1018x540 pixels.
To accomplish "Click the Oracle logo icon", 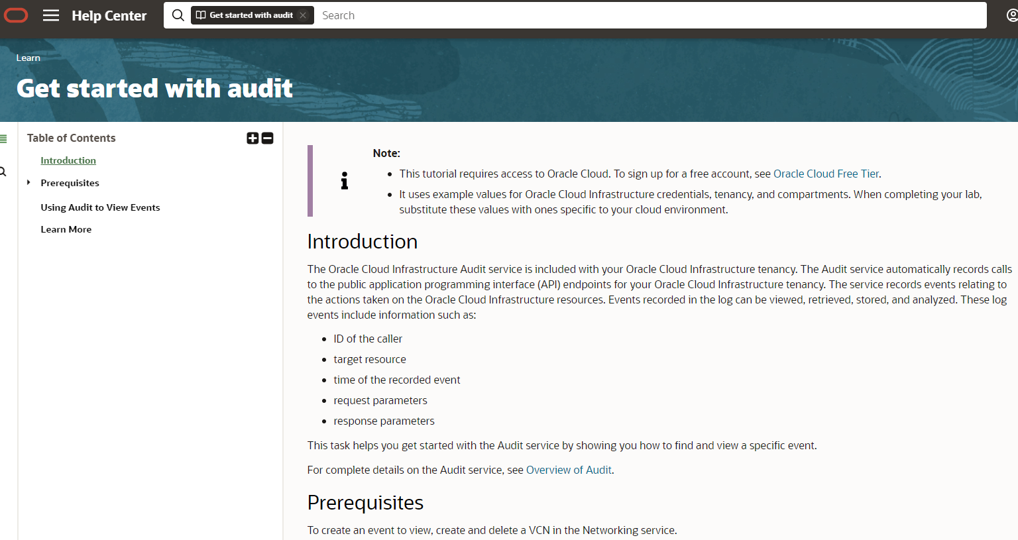I will point(16,15).
